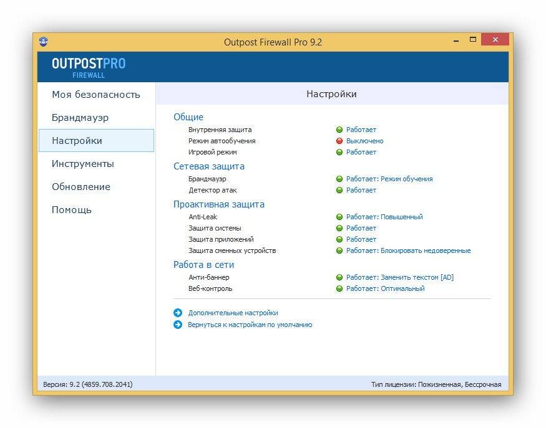The width and height of the screenshot is (546, 428).
Task: Click the OUTPOSTPRO FIREWALL logo
Action: pyautogui.click(x=89, y=67)
